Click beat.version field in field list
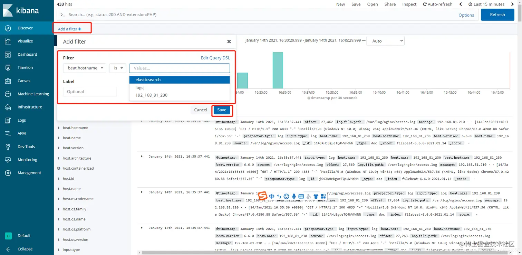This screenshot has width=522, height=255. coord(73,148)
